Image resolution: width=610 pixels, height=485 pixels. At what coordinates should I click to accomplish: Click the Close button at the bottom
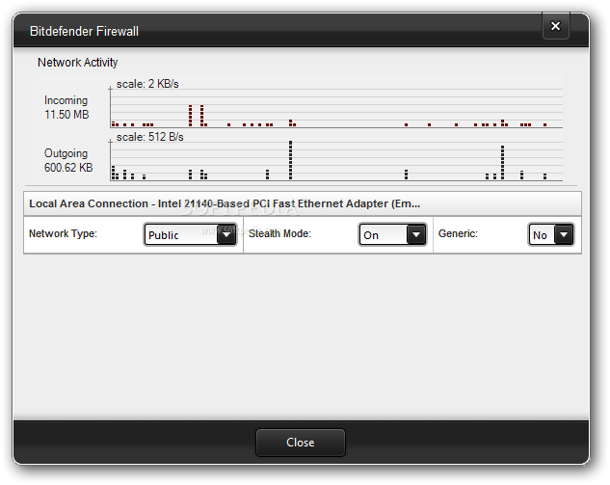coord(301,443)
